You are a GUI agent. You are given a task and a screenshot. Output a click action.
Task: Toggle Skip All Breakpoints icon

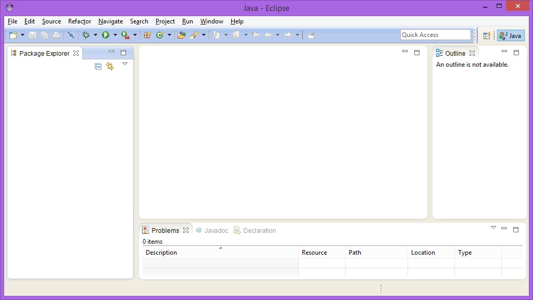pyautogui.click(x=71, y=35)
